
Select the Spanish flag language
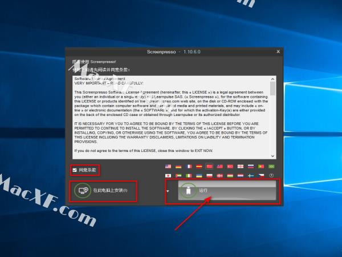[199, 167]
